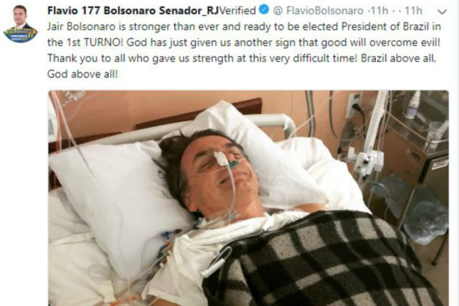
Task: Open the last 11h timestamp link
Action: (413, 11)
